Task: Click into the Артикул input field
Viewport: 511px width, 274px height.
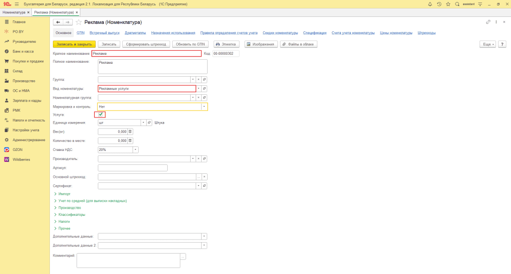Action: pyautogui.click(x=132, y=168)
